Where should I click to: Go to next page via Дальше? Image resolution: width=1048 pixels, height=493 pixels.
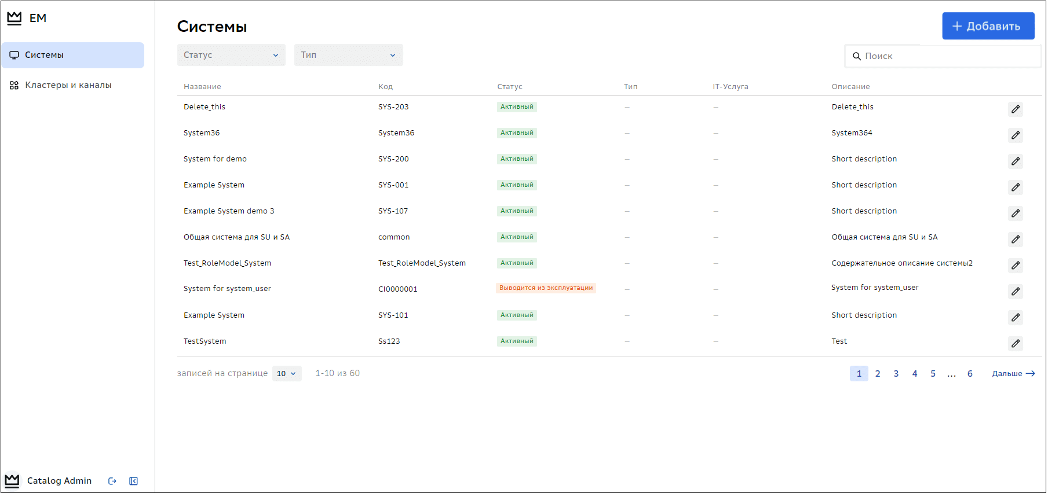point(1013,374)
